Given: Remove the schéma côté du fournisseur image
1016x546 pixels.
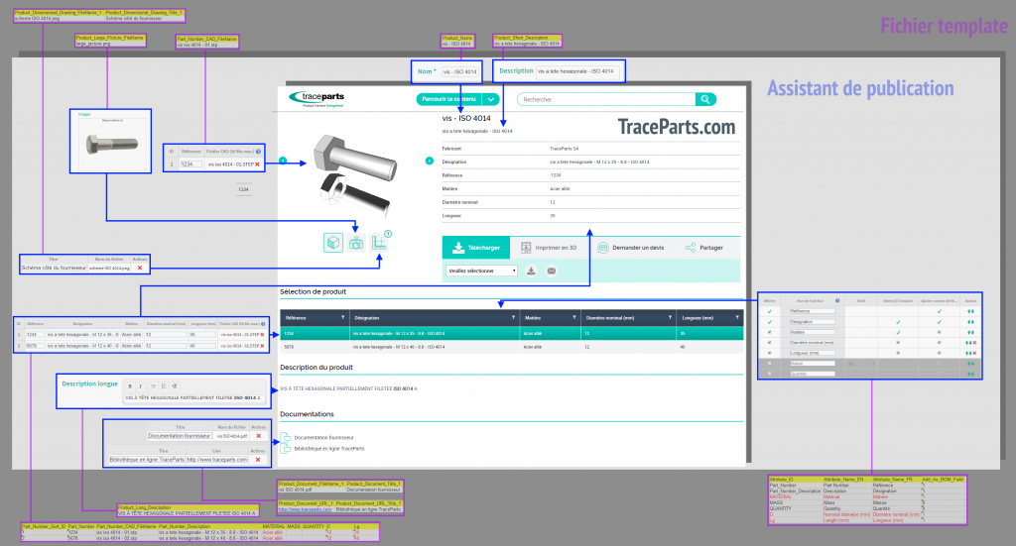Looking at the screenshot, I should click(140, 268).
